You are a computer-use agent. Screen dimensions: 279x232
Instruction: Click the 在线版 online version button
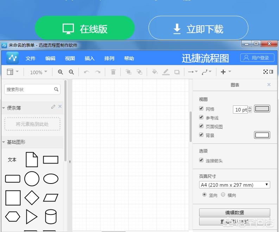tap(85, 28)
